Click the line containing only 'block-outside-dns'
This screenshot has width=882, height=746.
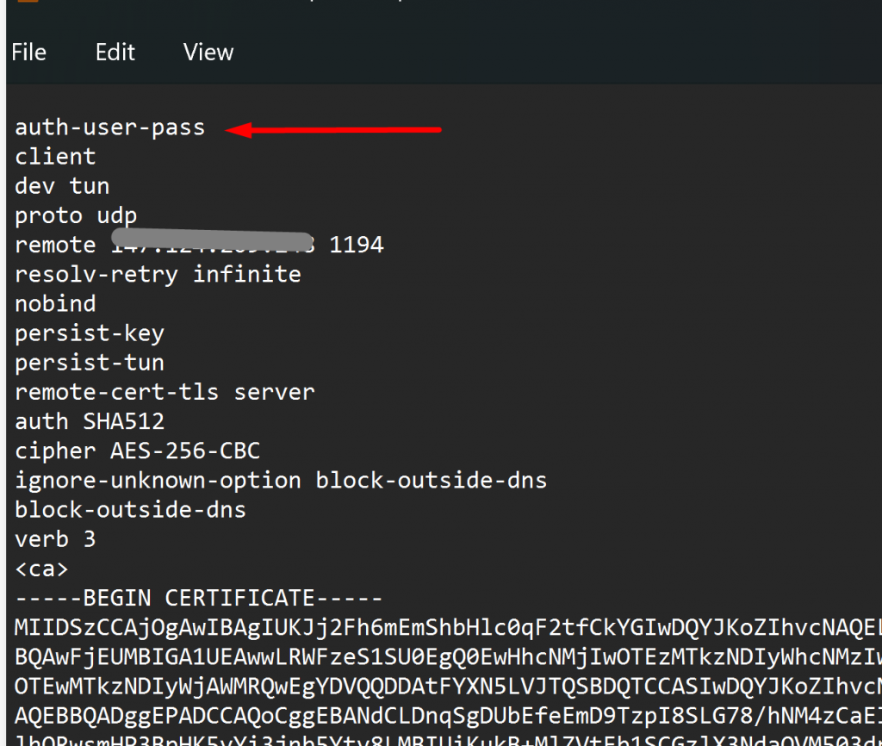click(x=131, y=510)
